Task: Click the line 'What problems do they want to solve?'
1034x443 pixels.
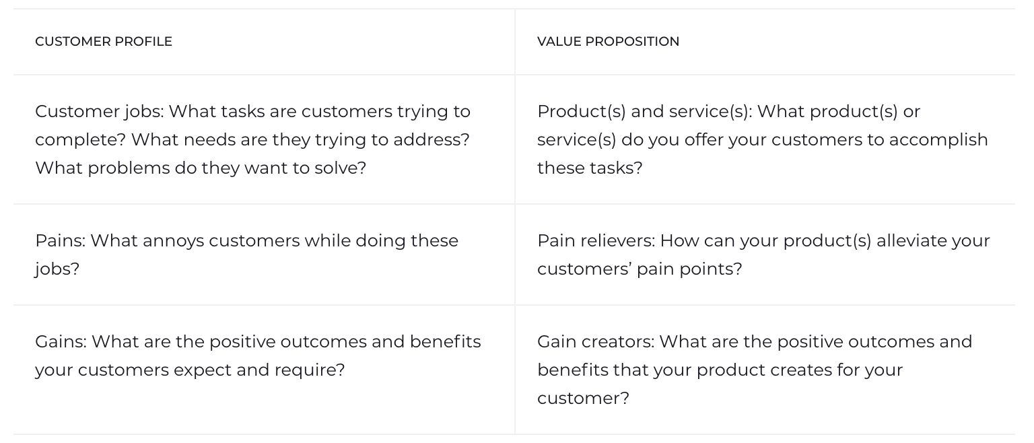Action: click(x=201, y=168)
